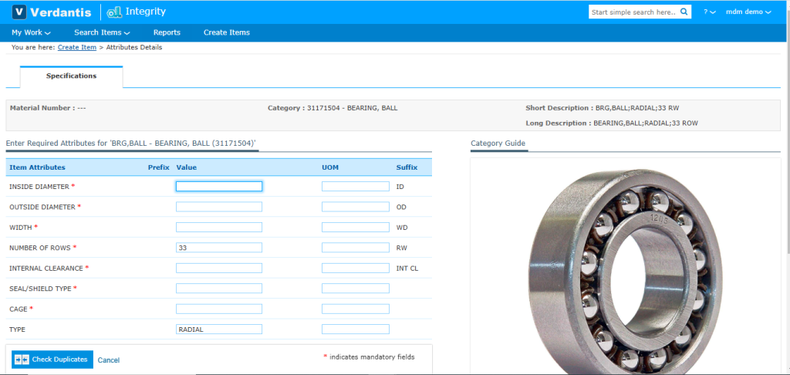790x375 pixels.
Task: Open the Reports menu item
Action: pos(167,32)
